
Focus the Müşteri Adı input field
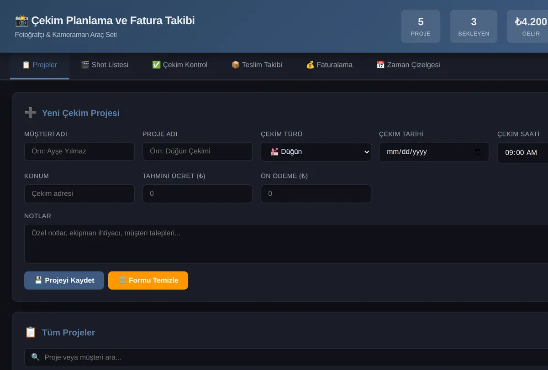coord(79,151)
